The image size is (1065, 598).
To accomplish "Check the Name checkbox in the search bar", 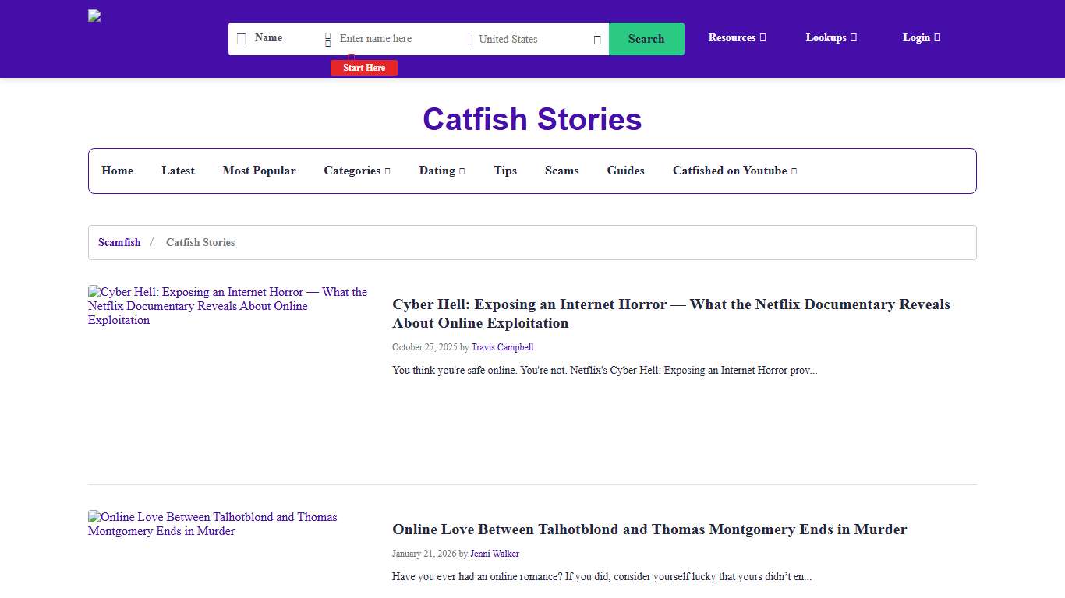I will (x=242, y=38).
